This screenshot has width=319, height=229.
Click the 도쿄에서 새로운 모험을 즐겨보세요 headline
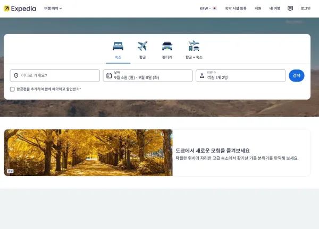(213, 151)
